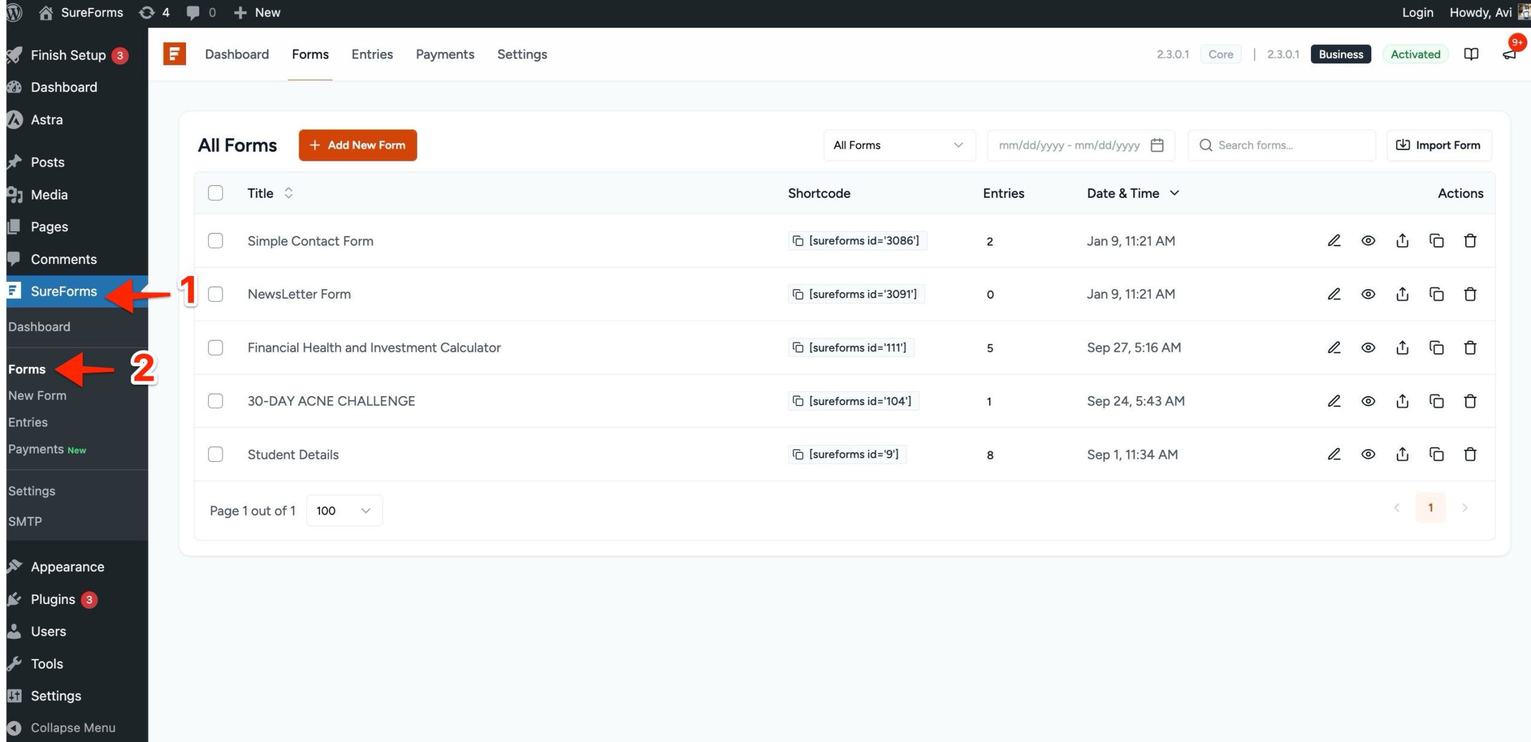The width and height of the screenshot is (1531, 742).
Task: Click the Import Form button
Action: [1438, 145]
